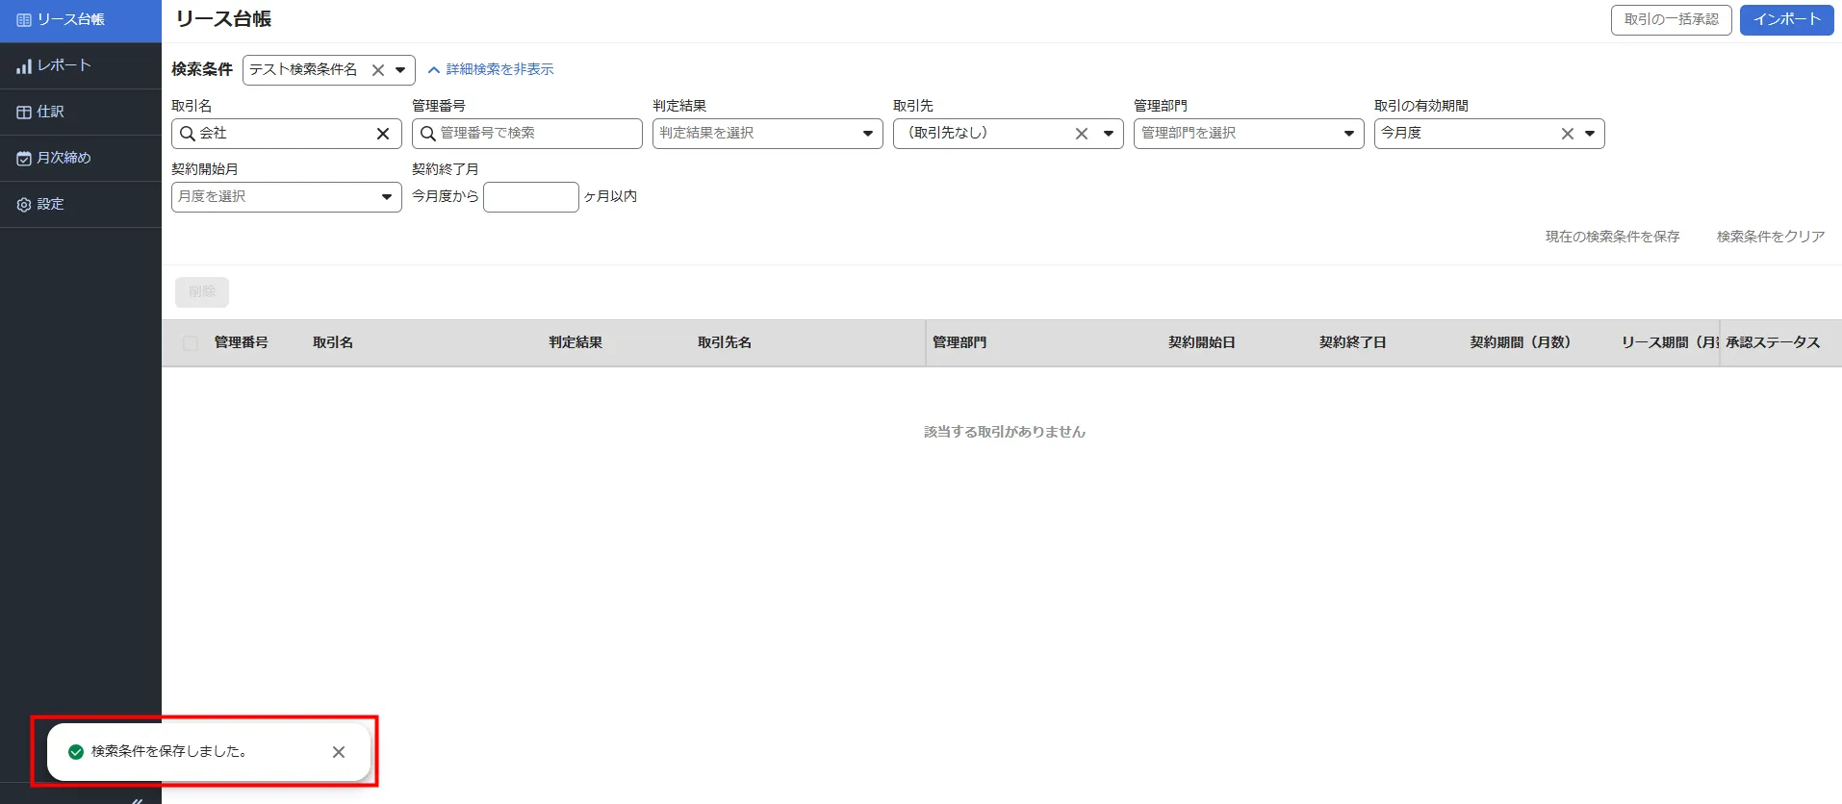The image size is (1842, 804).
Task: Click the インポート button
Action: point(1786,19)
